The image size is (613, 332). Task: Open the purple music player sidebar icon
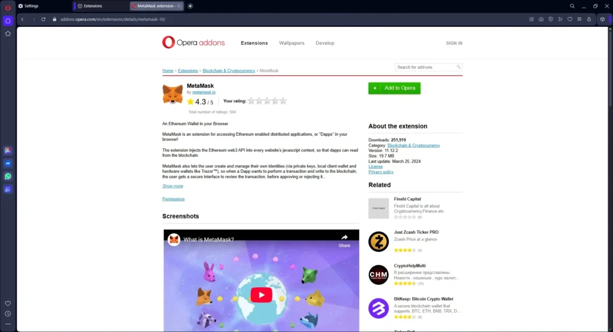click(x=8, y=190)
